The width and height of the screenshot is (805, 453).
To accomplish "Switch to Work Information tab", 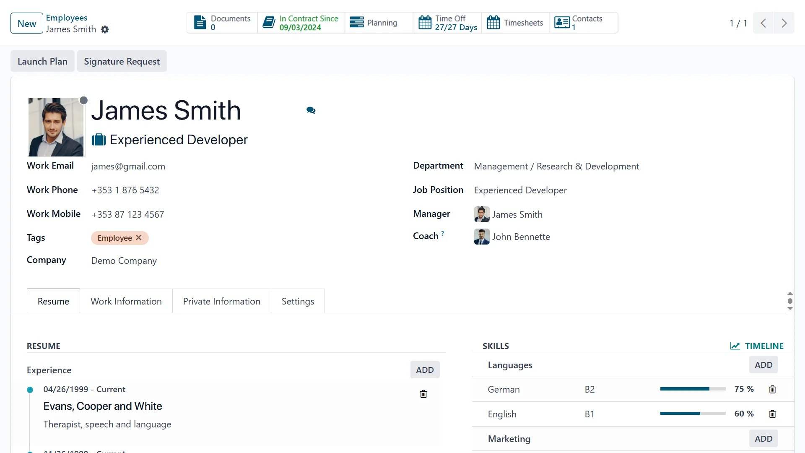I will click(126, 301).
